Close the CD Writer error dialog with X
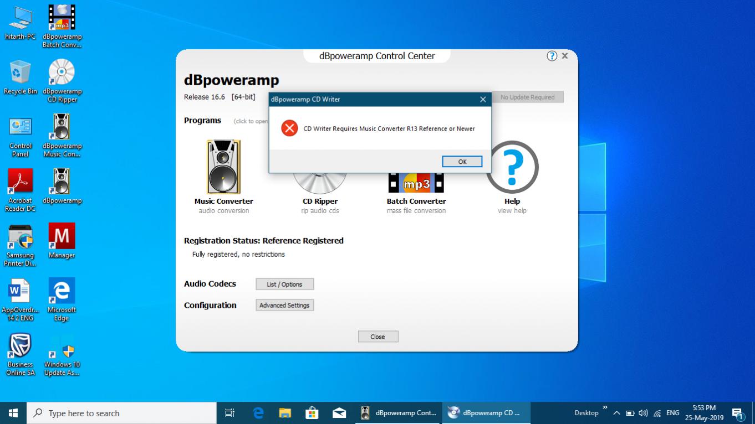The width and height of the screenshot is (755, 424). click(x=483, y=100)
